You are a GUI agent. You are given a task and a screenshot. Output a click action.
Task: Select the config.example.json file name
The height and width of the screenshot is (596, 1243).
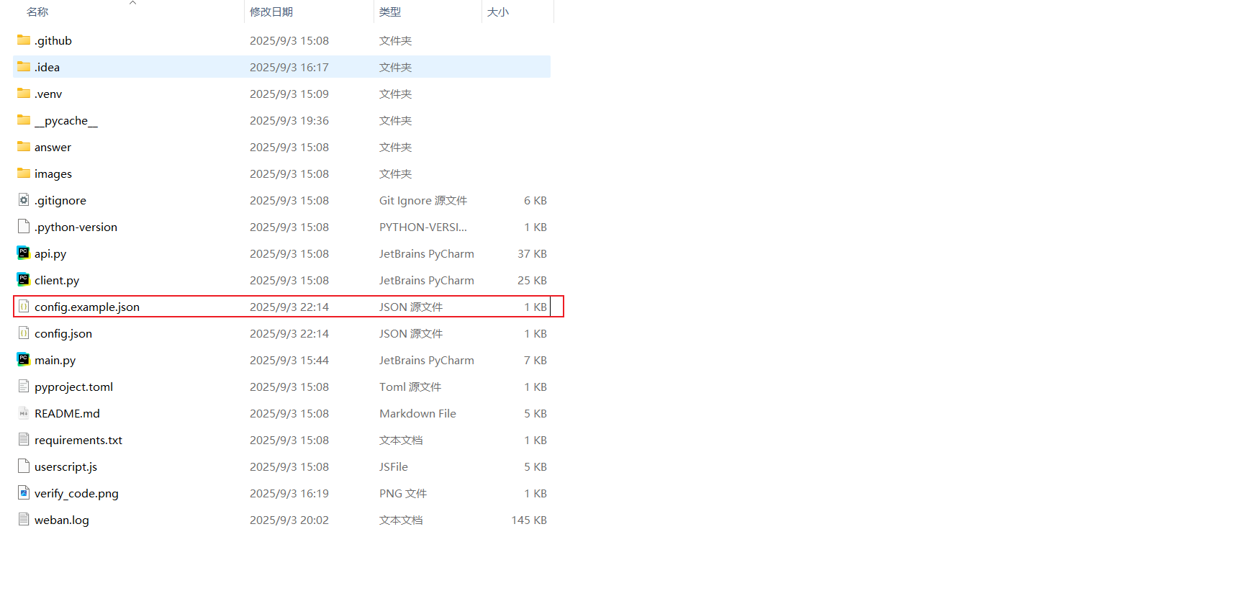87,307
